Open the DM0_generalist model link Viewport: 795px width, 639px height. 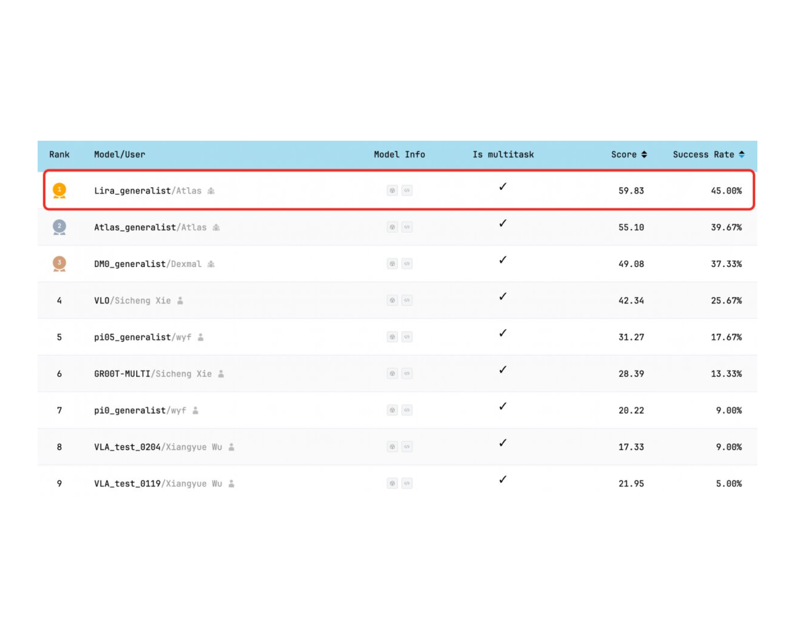tap(130, 264)
